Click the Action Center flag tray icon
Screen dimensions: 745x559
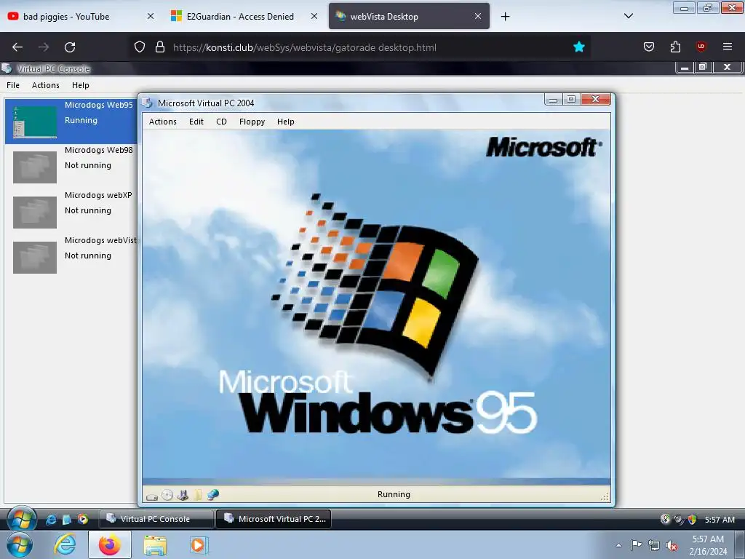636,544
